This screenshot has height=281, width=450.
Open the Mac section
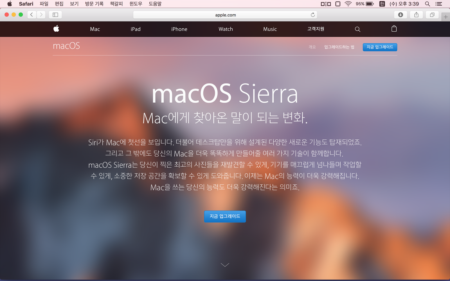pyautogui.click(x=95, y=29)
